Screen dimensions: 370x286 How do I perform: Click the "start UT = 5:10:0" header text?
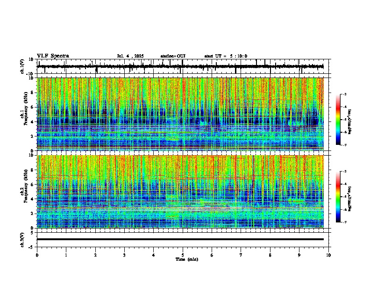tap(226, 56)
